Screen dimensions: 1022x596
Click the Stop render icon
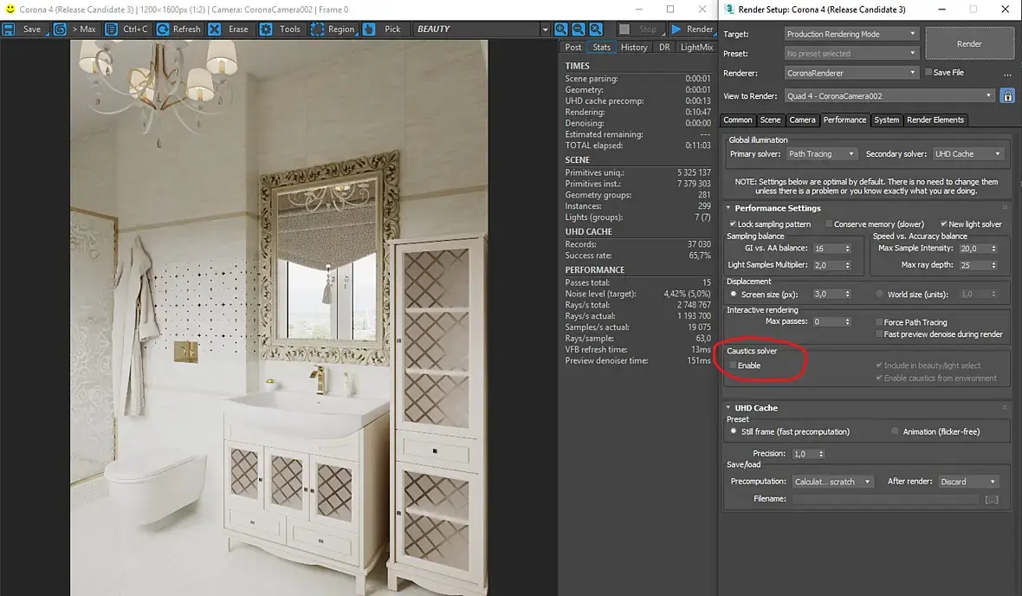(624, 29)
